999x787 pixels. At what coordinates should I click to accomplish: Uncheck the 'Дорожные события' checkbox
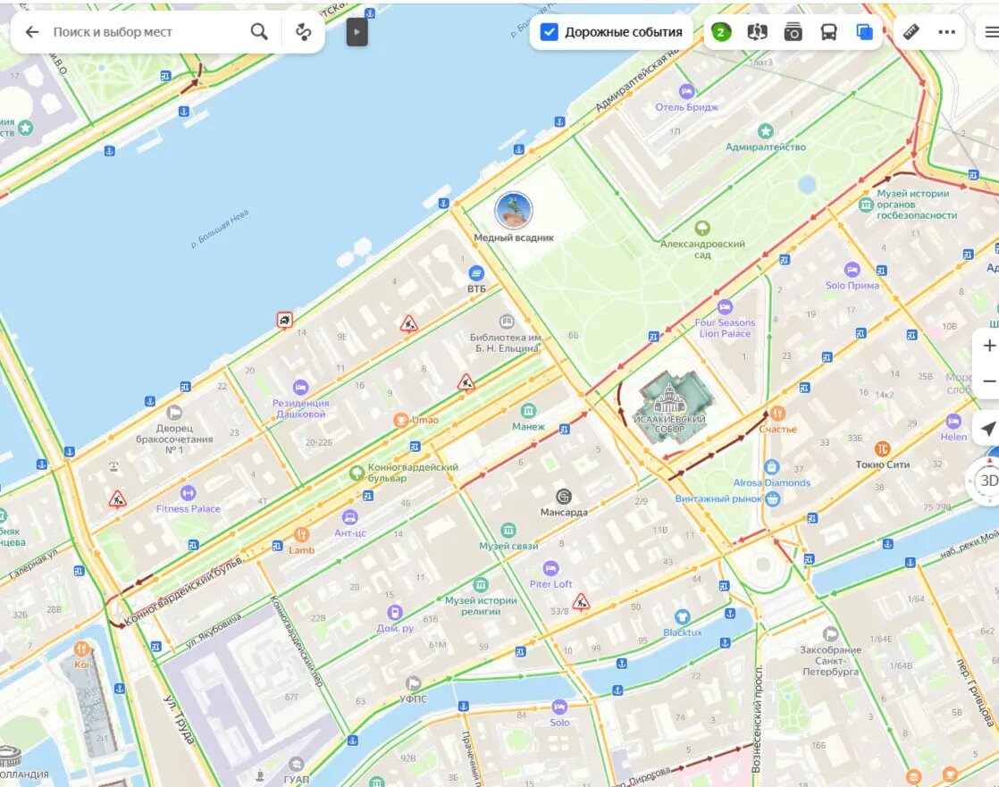[x=550, y=32]
